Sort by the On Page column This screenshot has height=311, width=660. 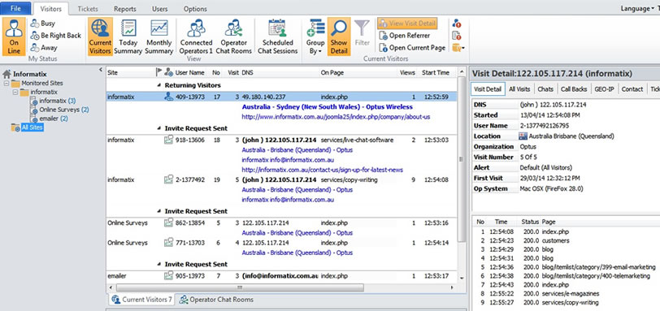coord(332,72)
